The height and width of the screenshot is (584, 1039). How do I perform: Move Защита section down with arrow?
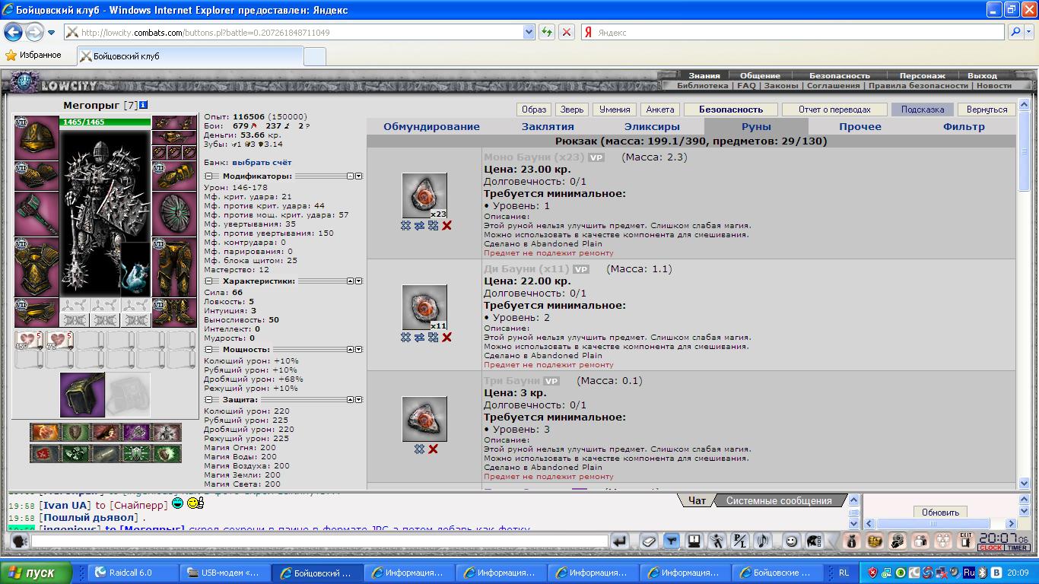point(358,399)
